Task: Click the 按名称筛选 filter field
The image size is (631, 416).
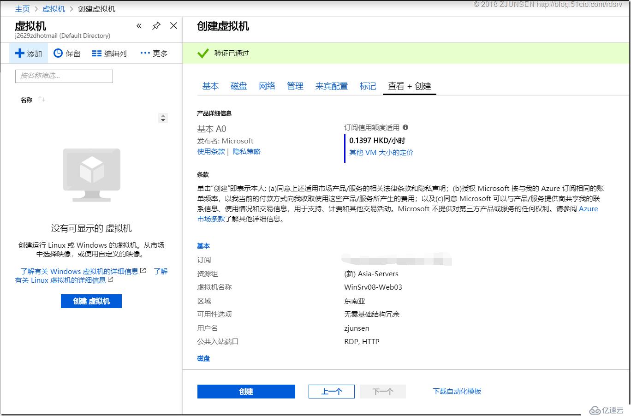Action: [x=64, y=76]
